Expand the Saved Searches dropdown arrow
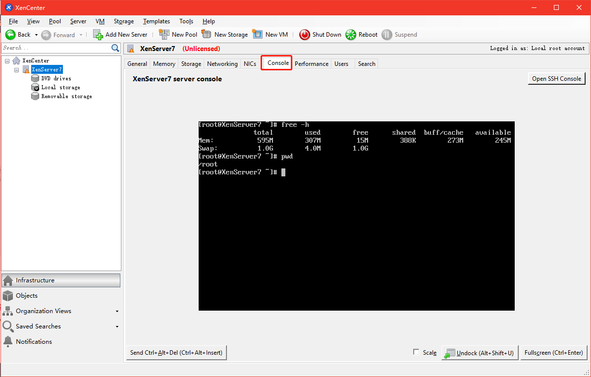591x377 pixels. [x=117, y=327]
